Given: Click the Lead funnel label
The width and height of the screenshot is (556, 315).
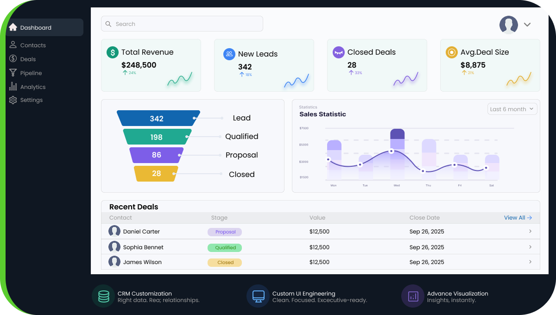Looking at the screenshot, I should [x=242, y=118].
